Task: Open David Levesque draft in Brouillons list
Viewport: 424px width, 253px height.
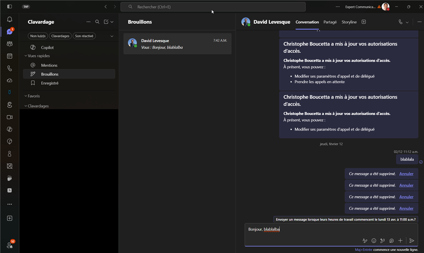Action: [x=177, y=44]
